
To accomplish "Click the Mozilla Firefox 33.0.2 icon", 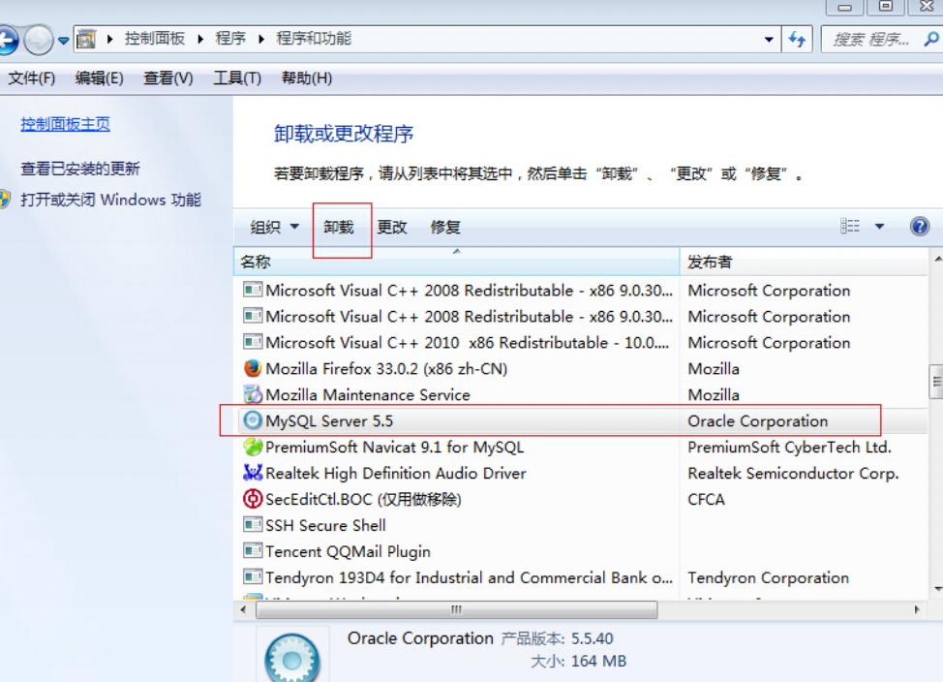I will tap(253, 368).
